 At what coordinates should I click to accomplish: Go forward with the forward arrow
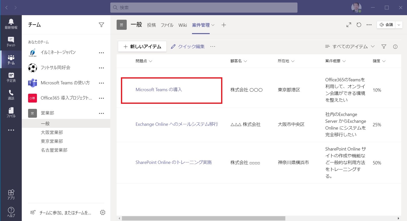tap(15, 8)
